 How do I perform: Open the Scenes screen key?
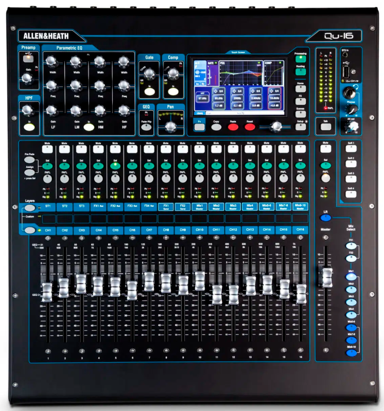[301, 114]
